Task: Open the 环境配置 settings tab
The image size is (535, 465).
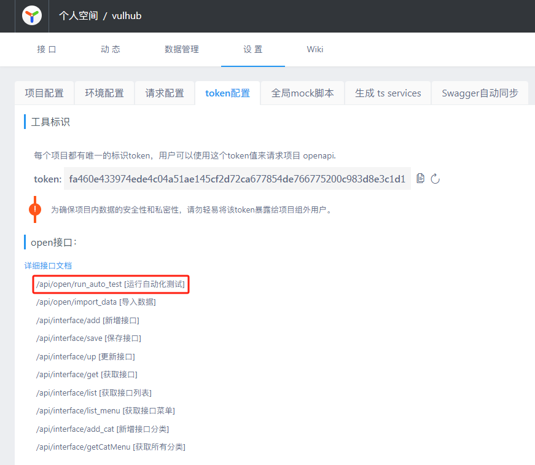Action: pos(104,93)
